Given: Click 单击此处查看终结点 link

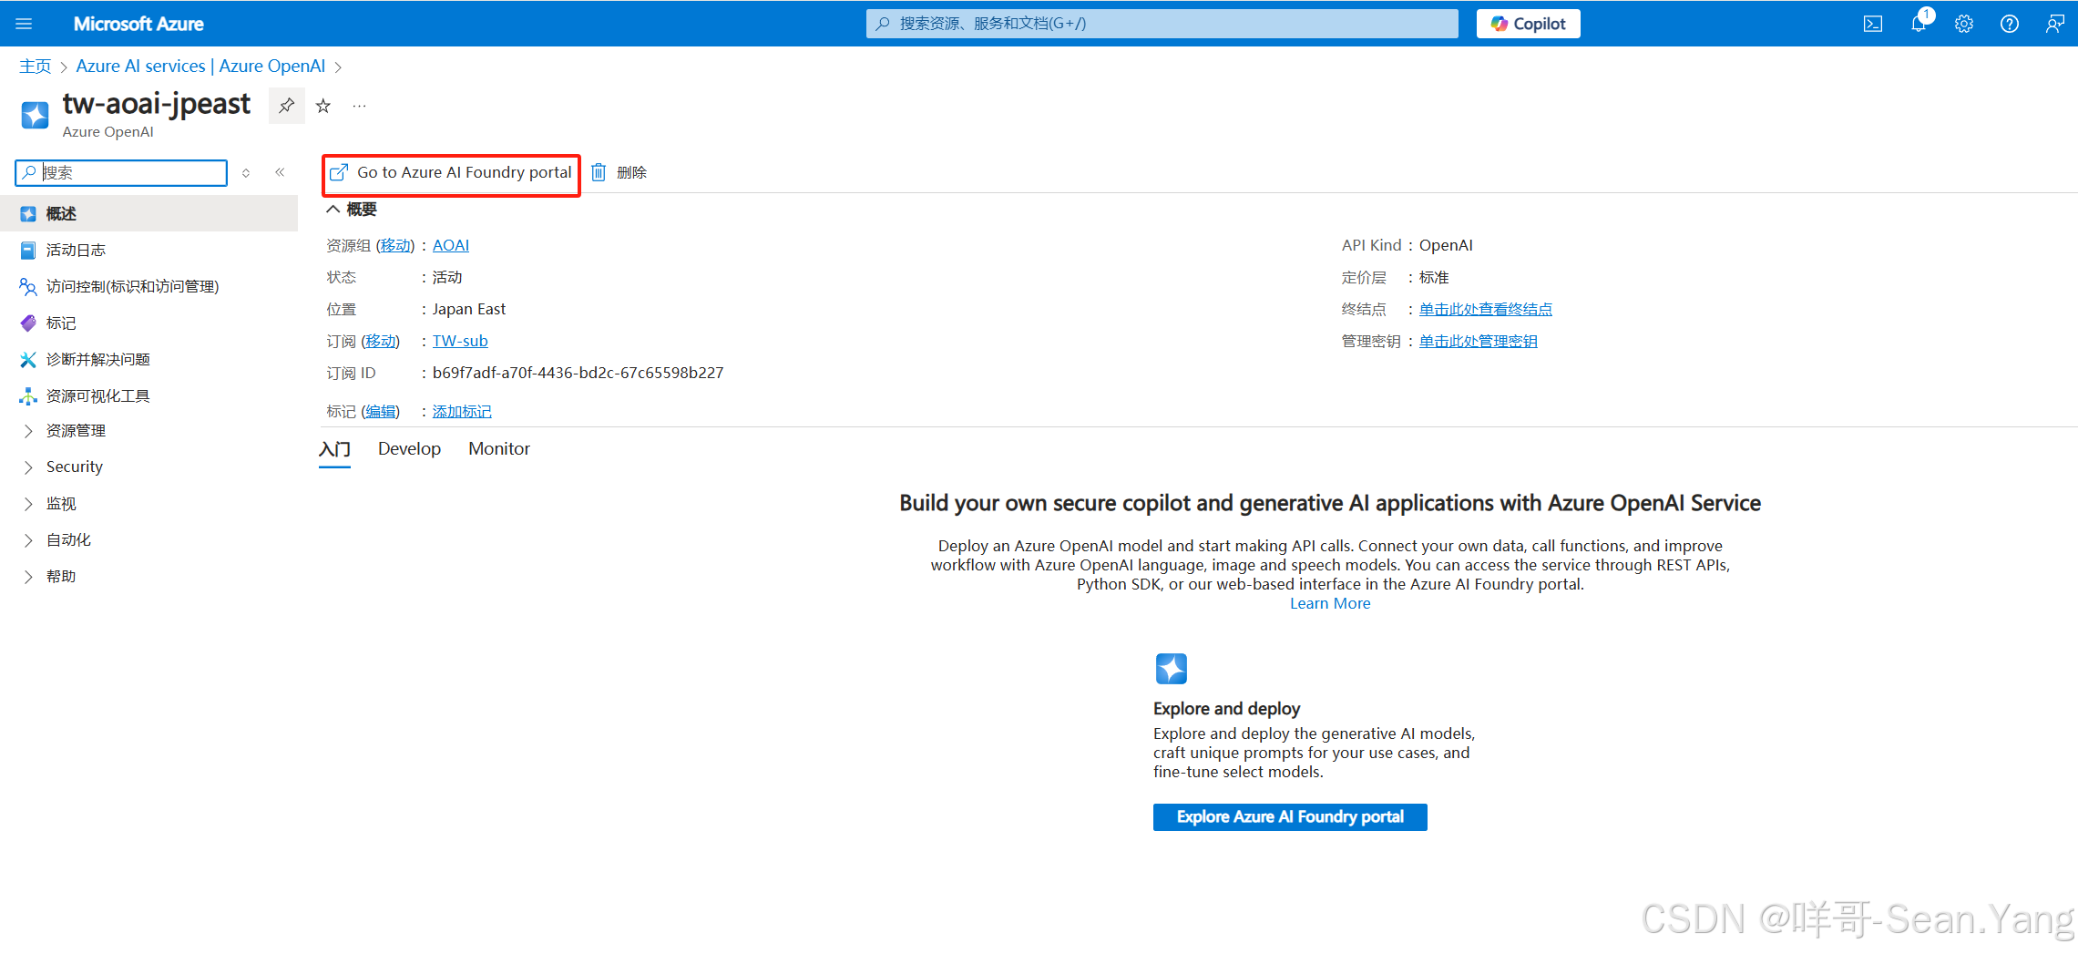Looking at the screenshot, I should [x=1486, y=309].
